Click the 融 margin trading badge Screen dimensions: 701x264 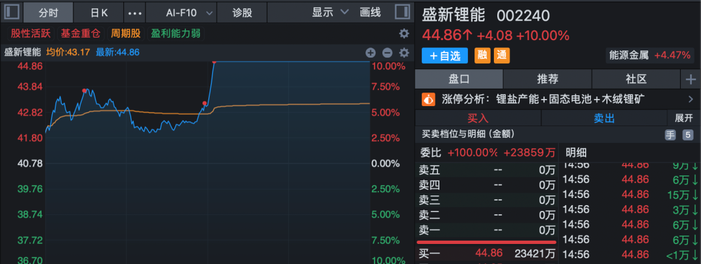coord(482,56)
